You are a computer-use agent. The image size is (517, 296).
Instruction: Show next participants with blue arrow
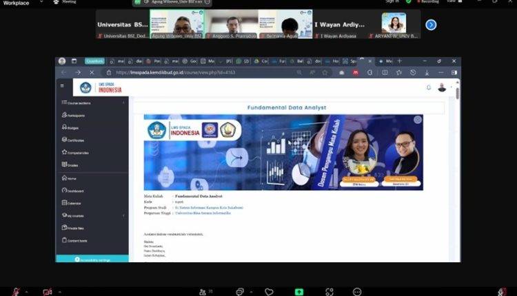431,25
